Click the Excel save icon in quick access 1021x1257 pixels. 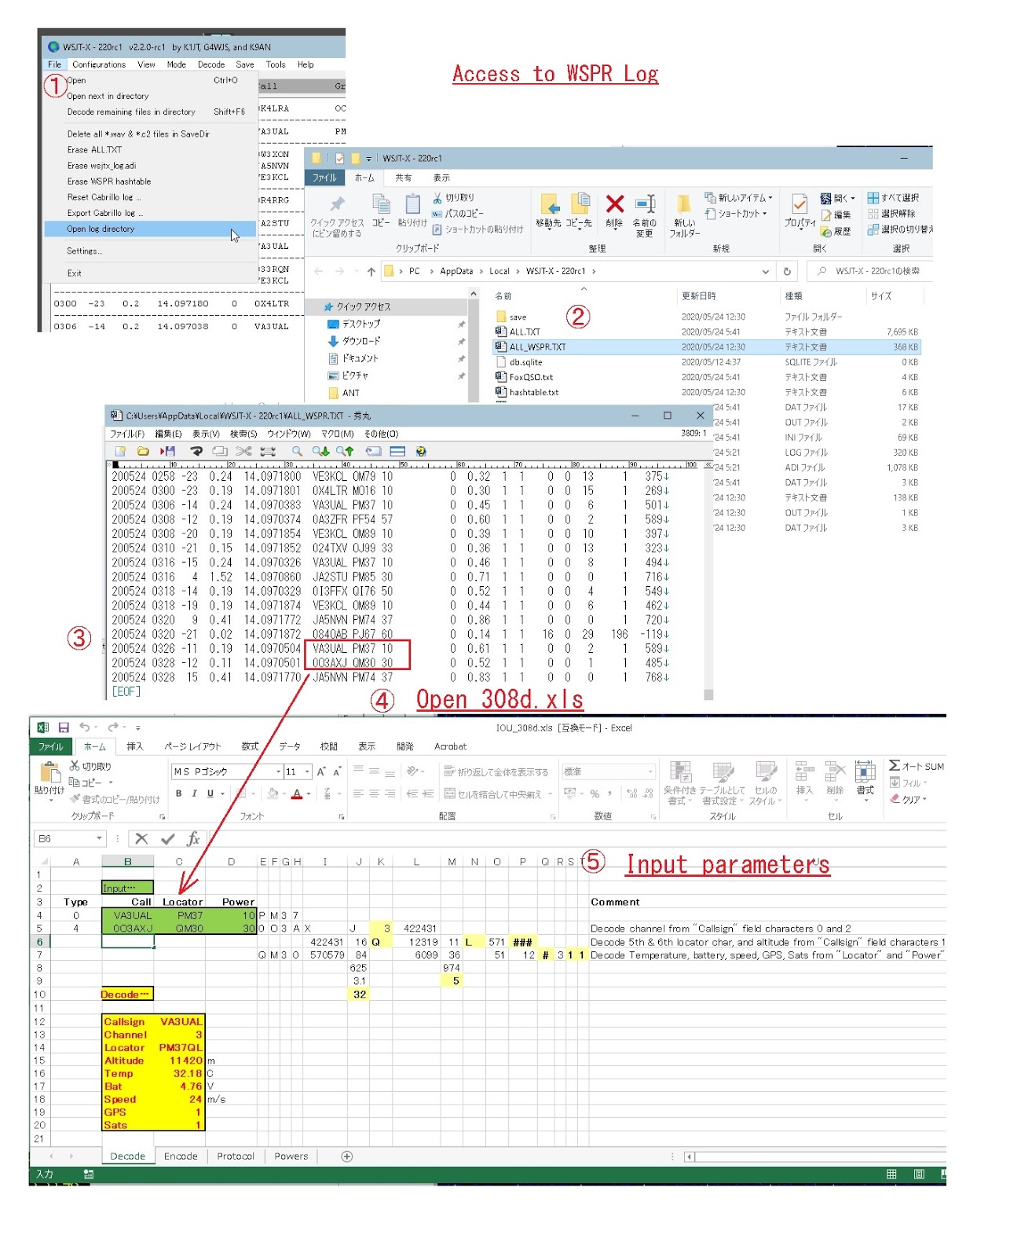pos(64,727)
